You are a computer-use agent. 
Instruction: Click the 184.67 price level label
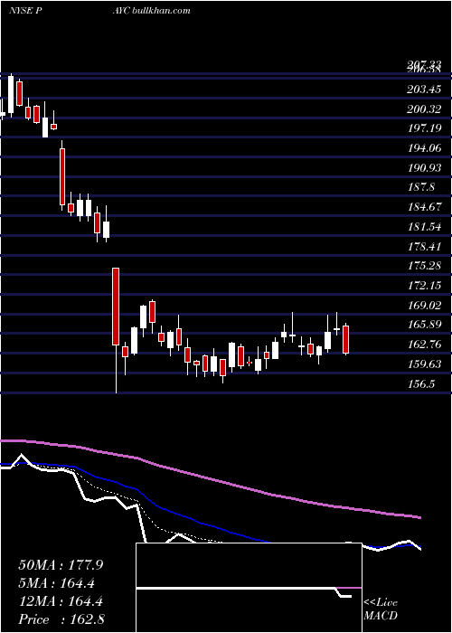pos(424,207)
